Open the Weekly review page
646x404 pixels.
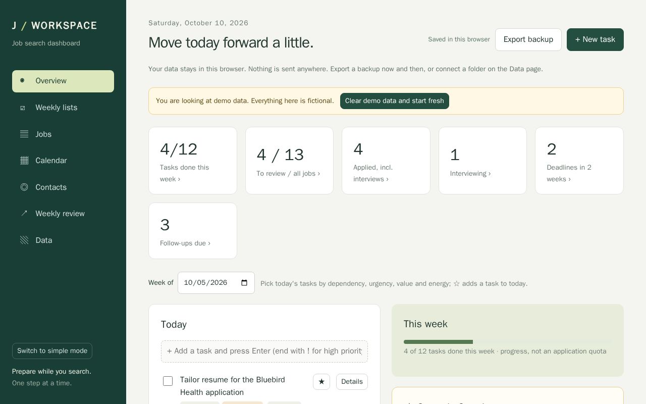(63, 214)
